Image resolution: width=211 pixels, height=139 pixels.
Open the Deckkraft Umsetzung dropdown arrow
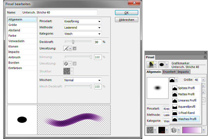click(70, 49)
